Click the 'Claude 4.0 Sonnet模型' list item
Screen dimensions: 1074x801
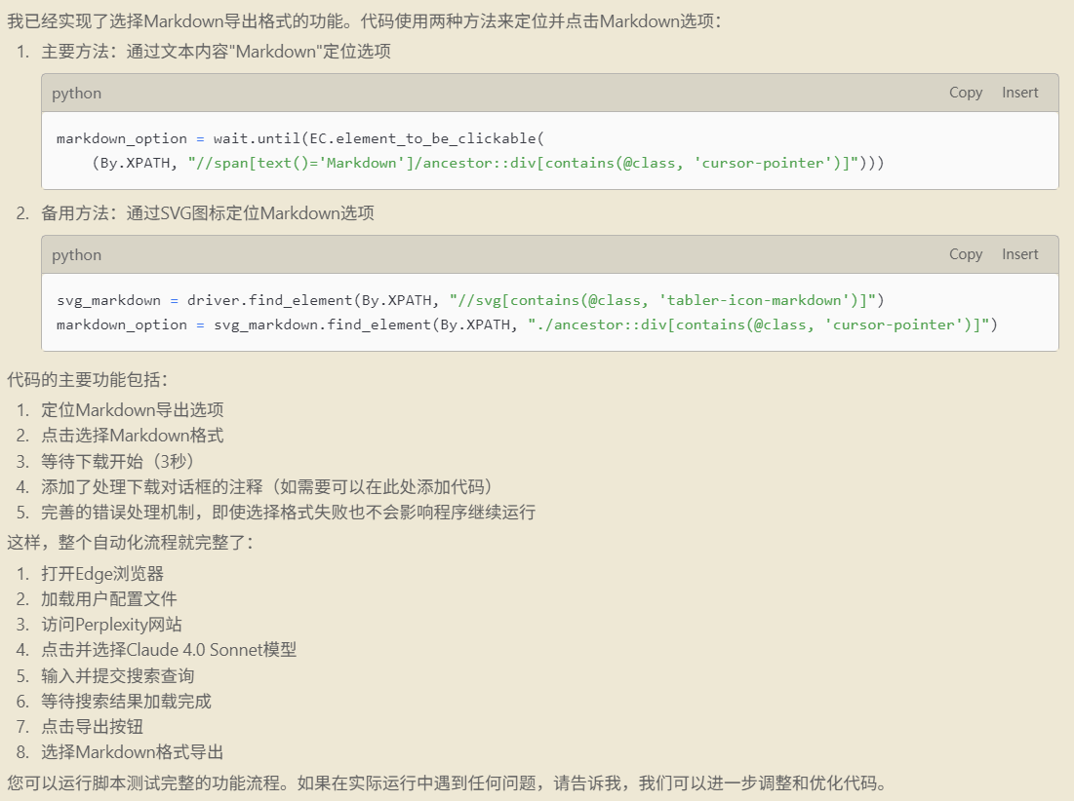coord(168,650)
